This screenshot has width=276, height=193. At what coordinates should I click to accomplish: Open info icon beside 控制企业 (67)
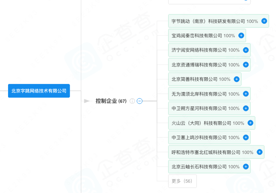[x=132, y=101]
